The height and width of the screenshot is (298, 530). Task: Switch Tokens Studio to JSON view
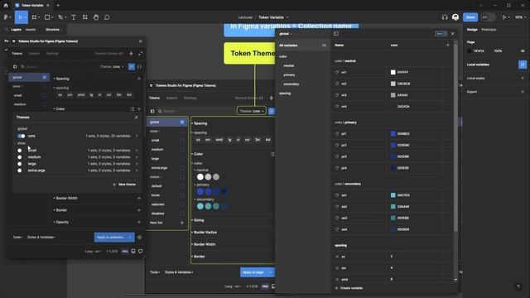(x=139, y=66)
